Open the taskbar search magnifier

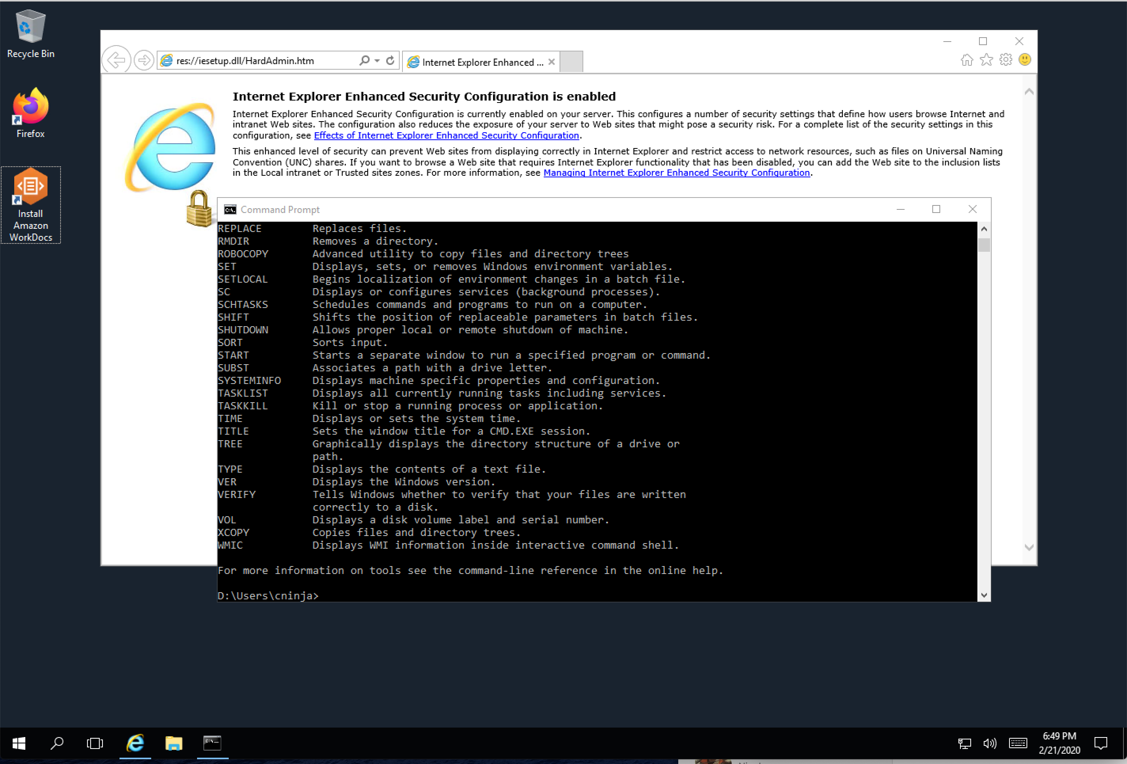57,743
